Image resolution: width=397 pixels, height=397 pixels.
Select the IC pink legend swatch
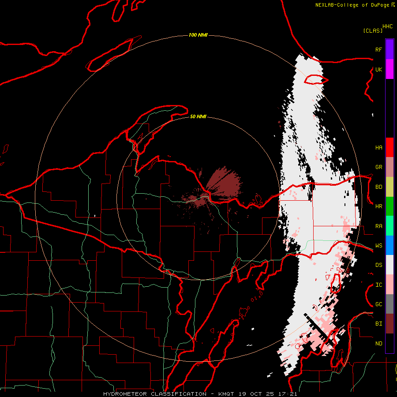[390, 285]
